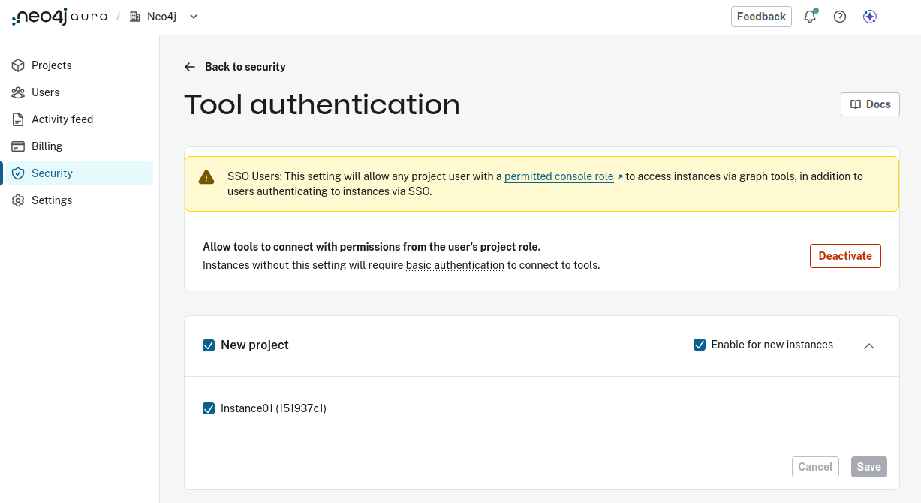
Task: Click the Cancel button
Action: pyautogui.click(x=815, y=467)
